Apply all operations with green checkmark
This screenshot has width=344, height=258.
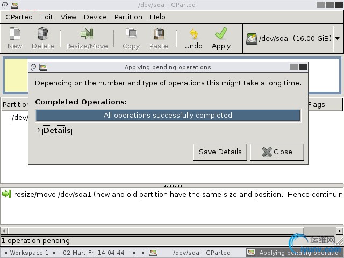(221, 39)
